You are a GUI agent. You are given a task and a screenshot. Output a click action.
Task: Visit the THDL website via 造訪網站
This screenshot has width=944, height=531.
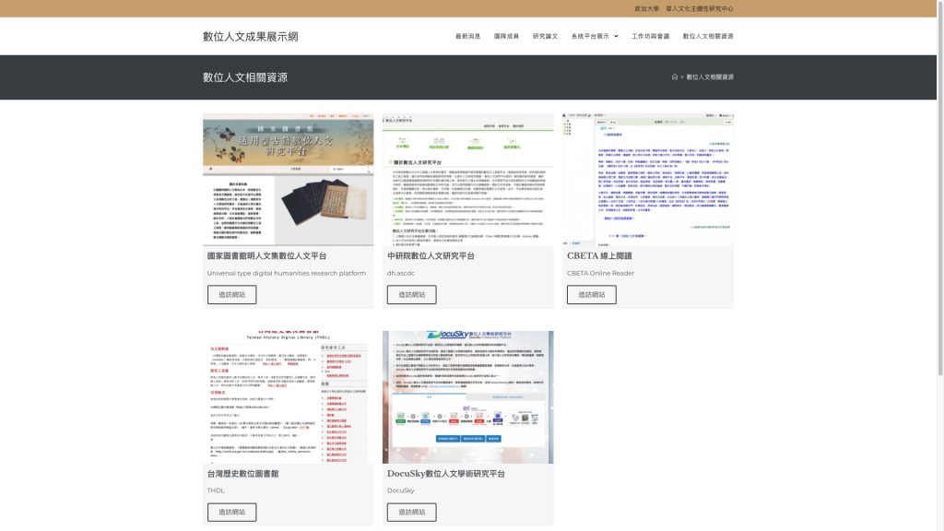(231, 513)
